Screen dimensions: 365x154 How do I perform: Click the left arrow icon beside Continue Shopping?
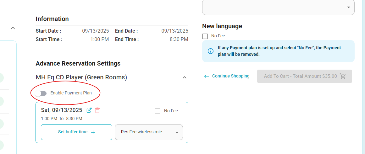click(x=207, y=76)
